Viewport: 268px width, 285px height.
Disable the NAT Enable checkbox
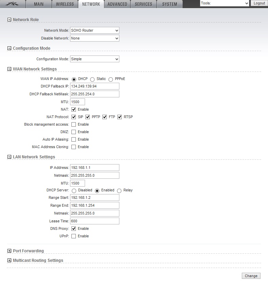(x=74, y=110)
